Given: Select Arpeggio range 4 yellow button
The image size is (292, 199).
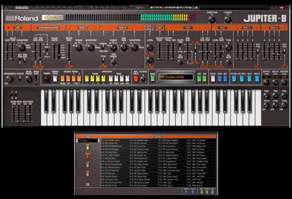Looking at the screenshot, I should point(103,78).
